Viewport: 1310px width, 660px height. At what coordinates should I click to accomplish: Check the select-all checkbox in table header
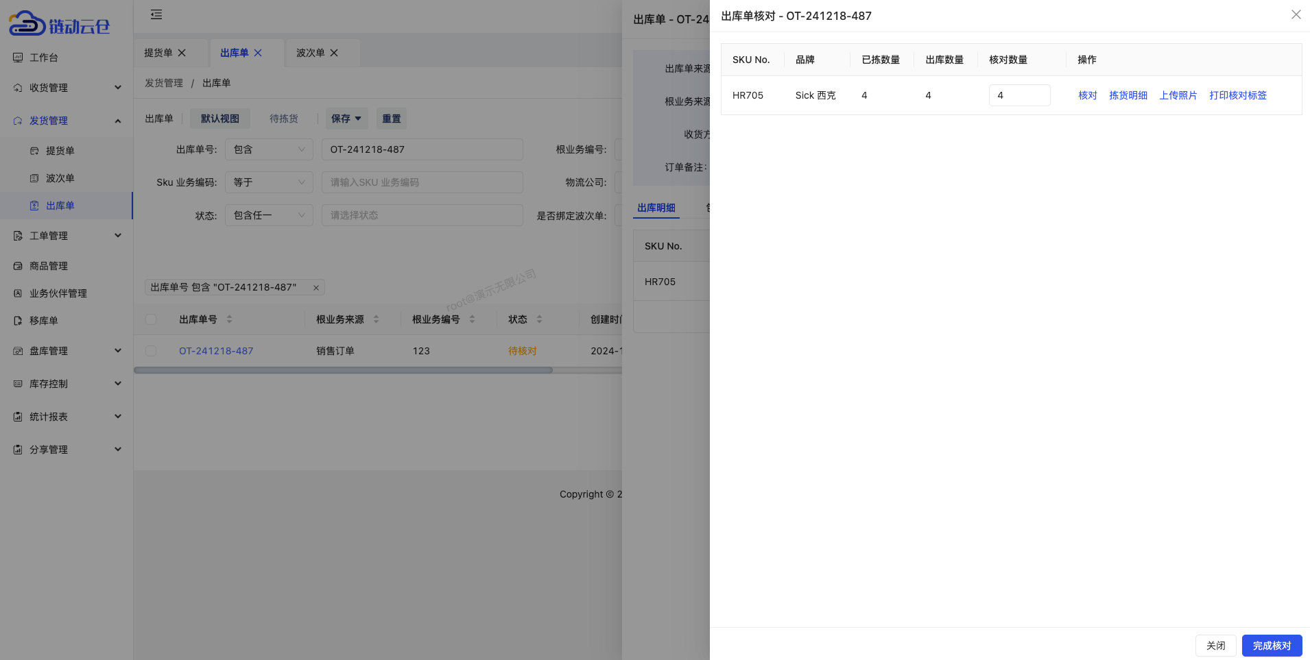coord(150,319)
